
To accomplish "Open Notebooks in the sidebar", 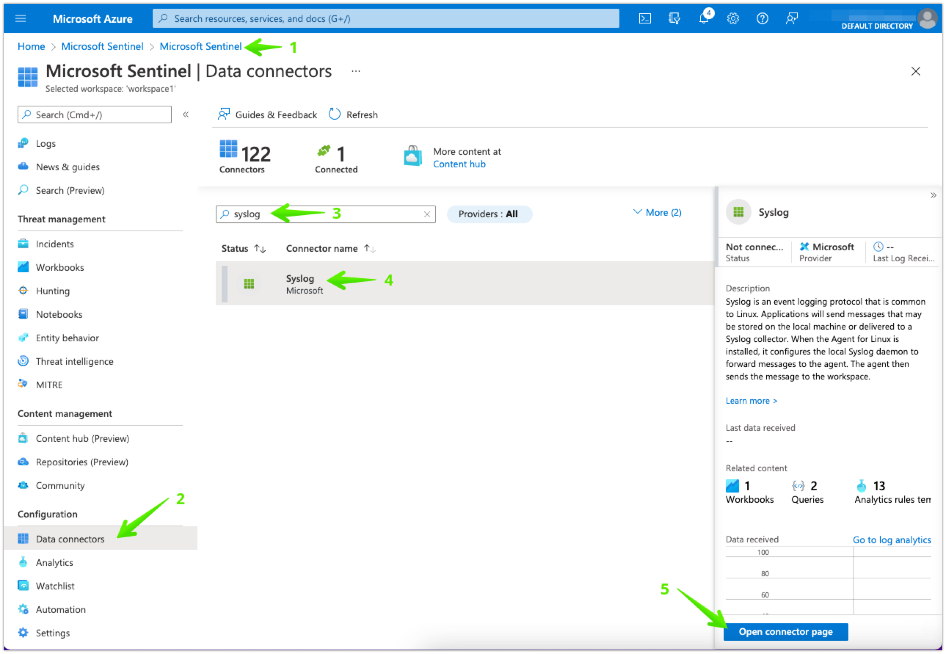I will tap(59, 314).
